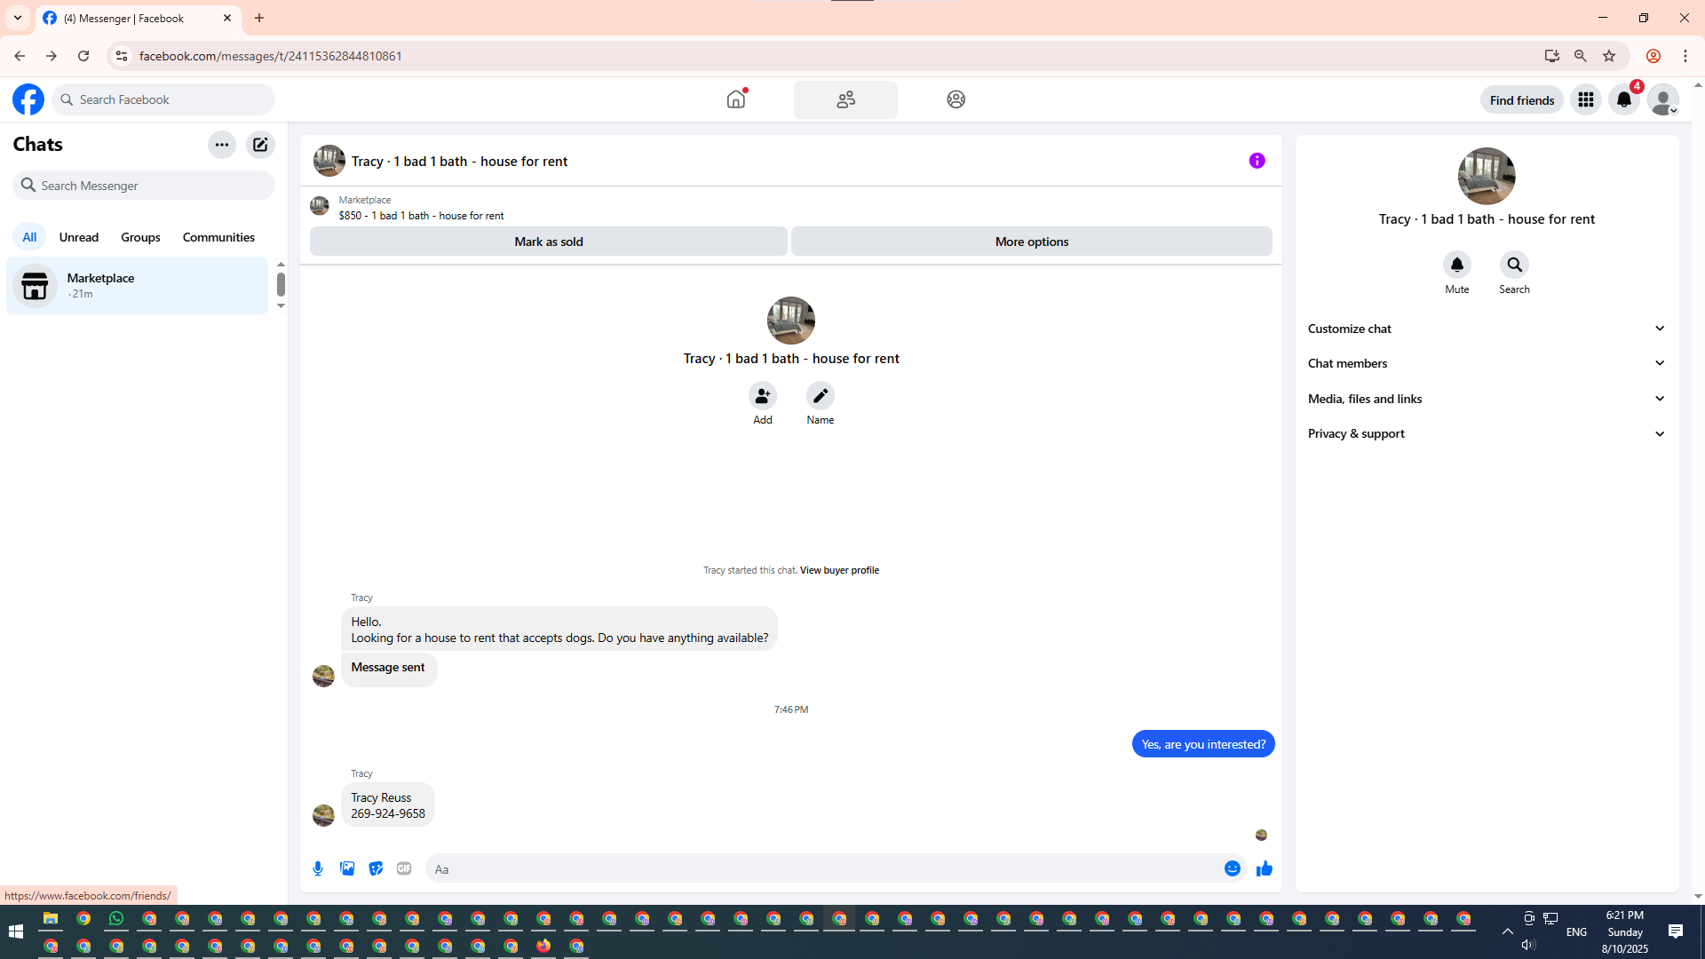Image resolution: width=1705 pixels, height=959 pixels.
Task: Click the Mark as sold button
Action: click(x=548, y=242)
